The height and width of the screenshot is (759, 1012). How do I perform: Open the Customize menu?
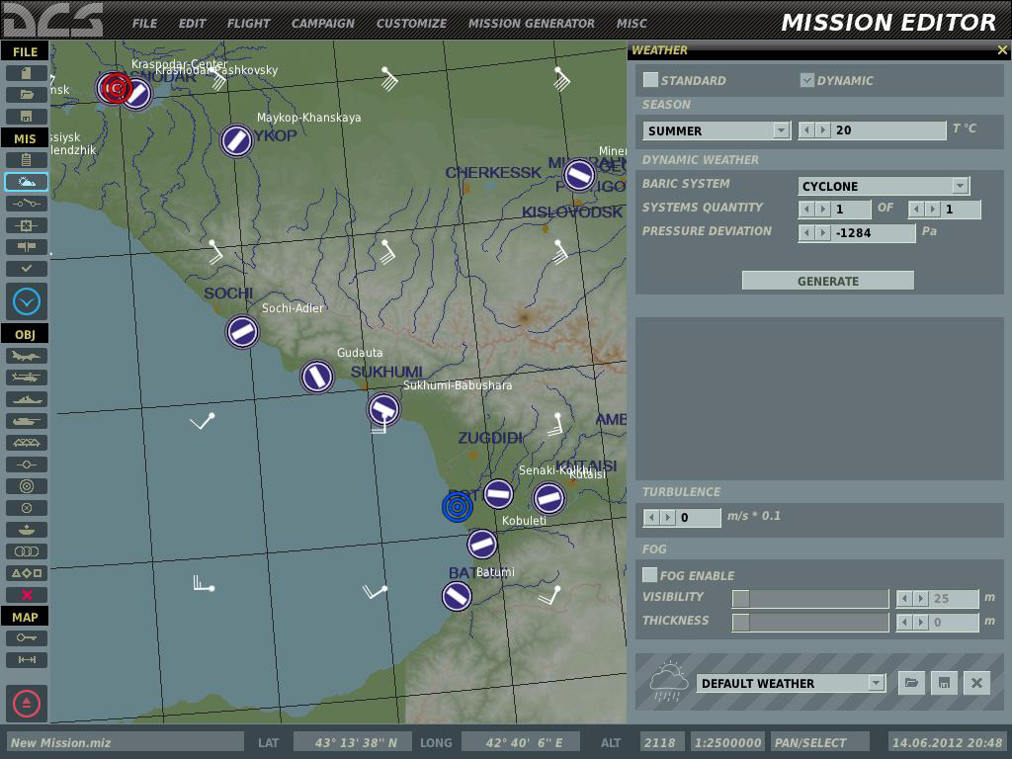coord(412,24)
